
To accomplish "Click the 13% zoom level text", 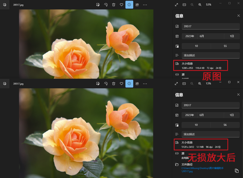I will pyautogui.click(x=208, y=84).
